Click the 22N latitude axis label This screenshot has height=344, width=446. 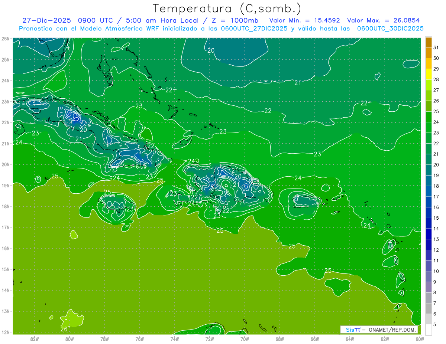[x=6, y=122]
